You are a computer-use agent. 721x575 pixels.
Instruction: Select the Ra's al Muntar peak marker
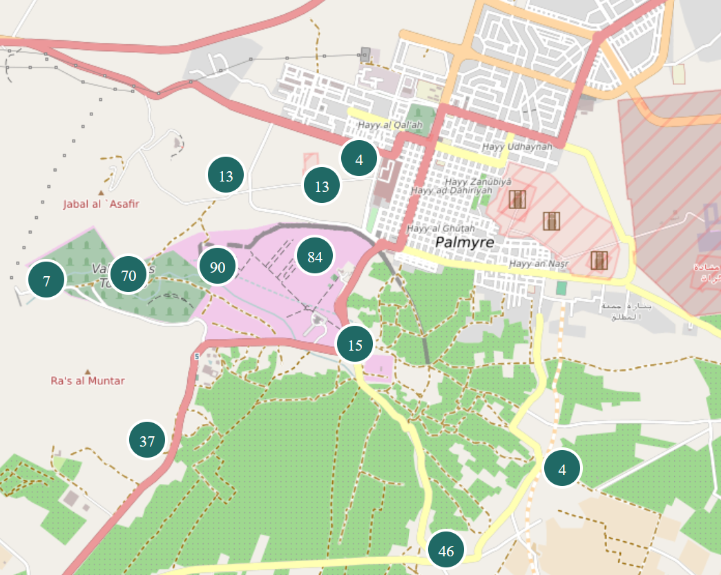(88, 370)
